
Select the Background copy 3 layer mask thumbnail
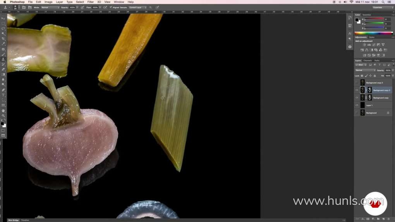(369, 90)
